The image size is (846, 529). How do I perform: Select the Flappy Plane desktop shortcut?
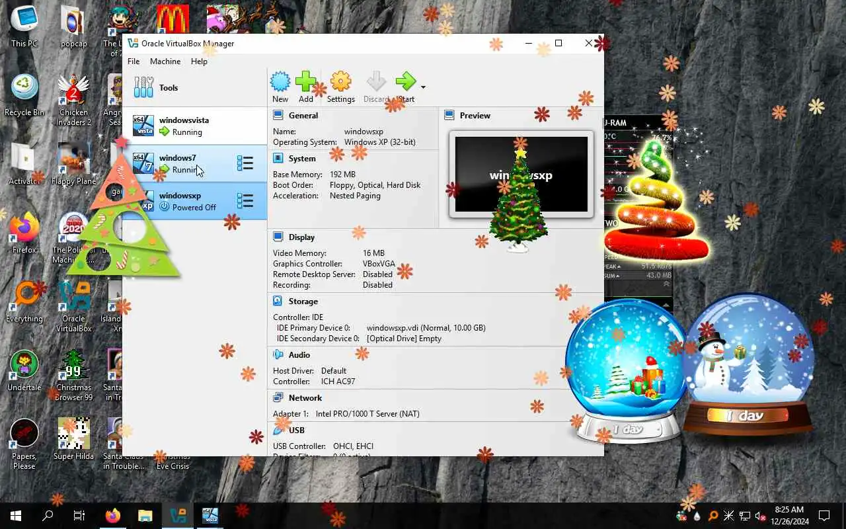[73, 165]
